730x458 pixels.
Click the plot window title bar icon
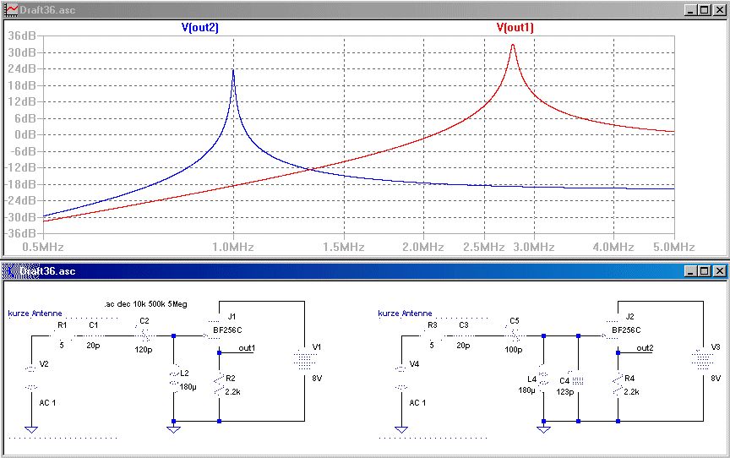[x=11, y=10]
